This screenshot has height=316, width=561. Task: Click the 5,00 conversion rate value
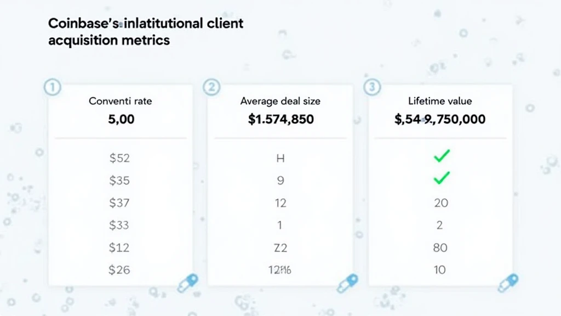121,119
